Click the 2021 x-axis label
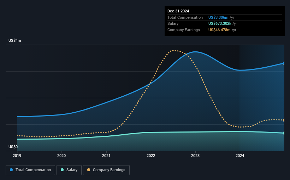The width and height of the screenshot is (290, 180). (x=106, y=156)
